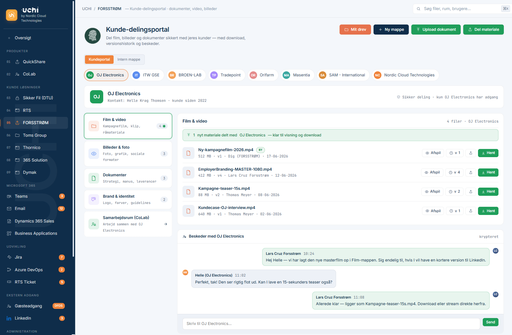Click file icon of Ny-kampagnefilm-2026.mp4
Viewport: 512px width, 335px height.
188,153
